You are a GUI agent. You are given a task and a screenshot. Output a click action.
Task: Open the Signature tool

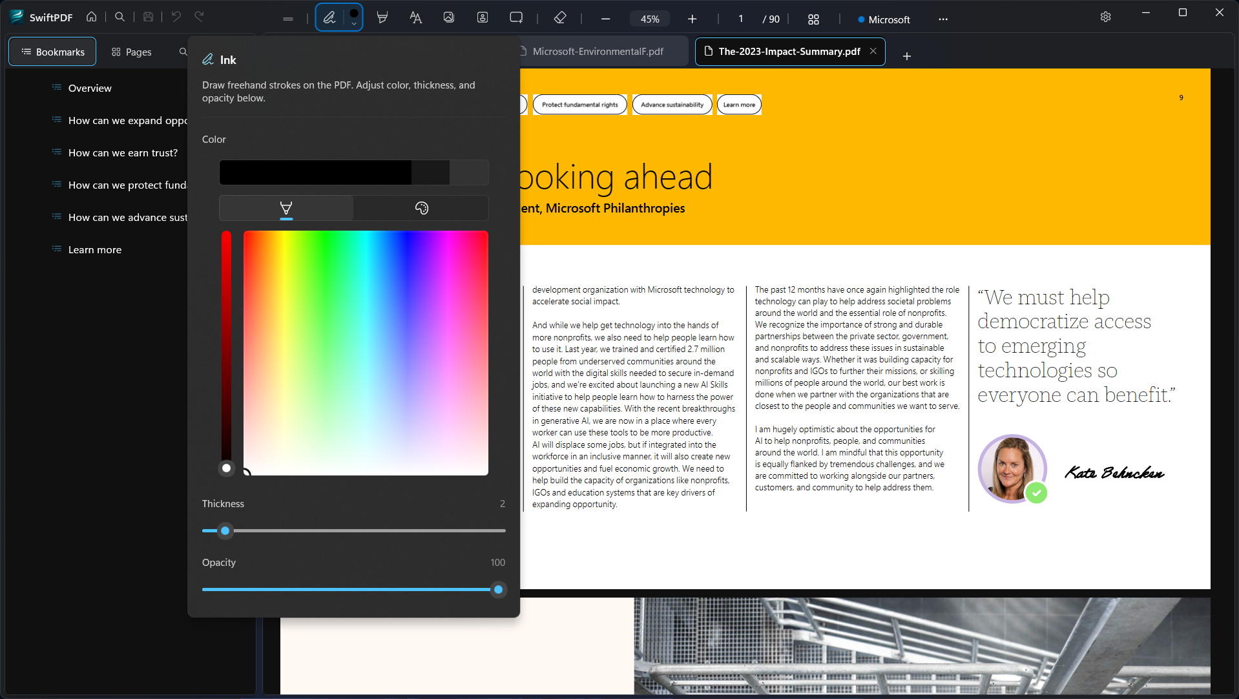point(483,17)
